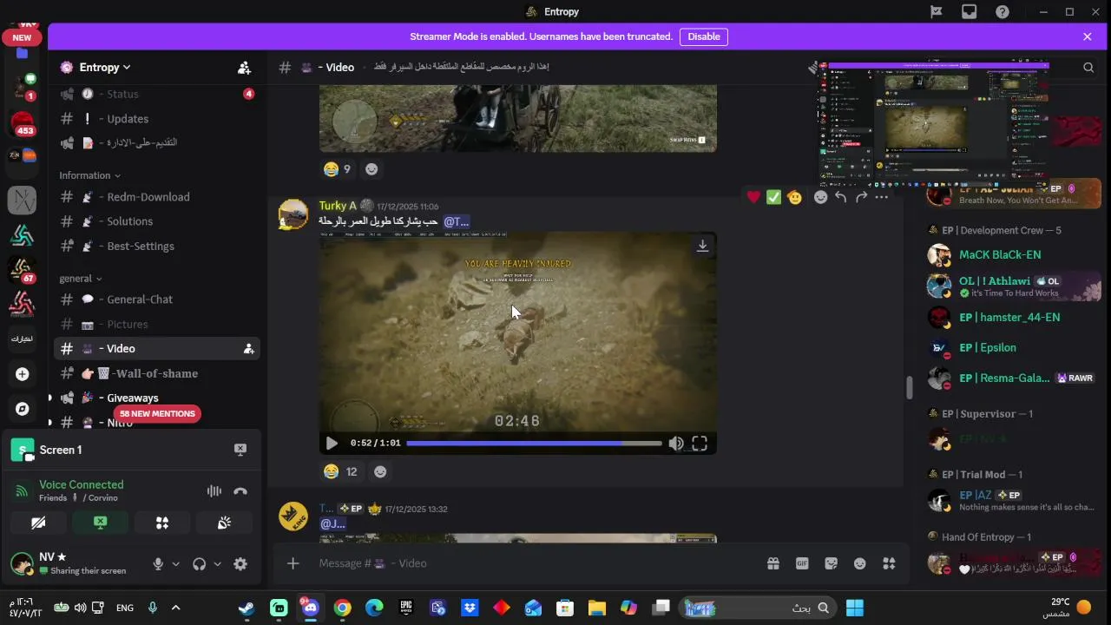
Task: Toggle the laughing reaction with 9
Action: tap(337, 169)
